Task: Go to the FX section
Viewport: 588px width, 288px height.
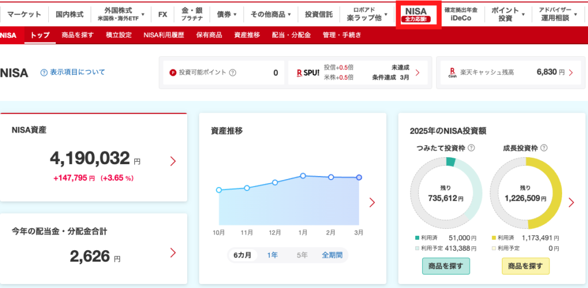Action: pos(163,14)
